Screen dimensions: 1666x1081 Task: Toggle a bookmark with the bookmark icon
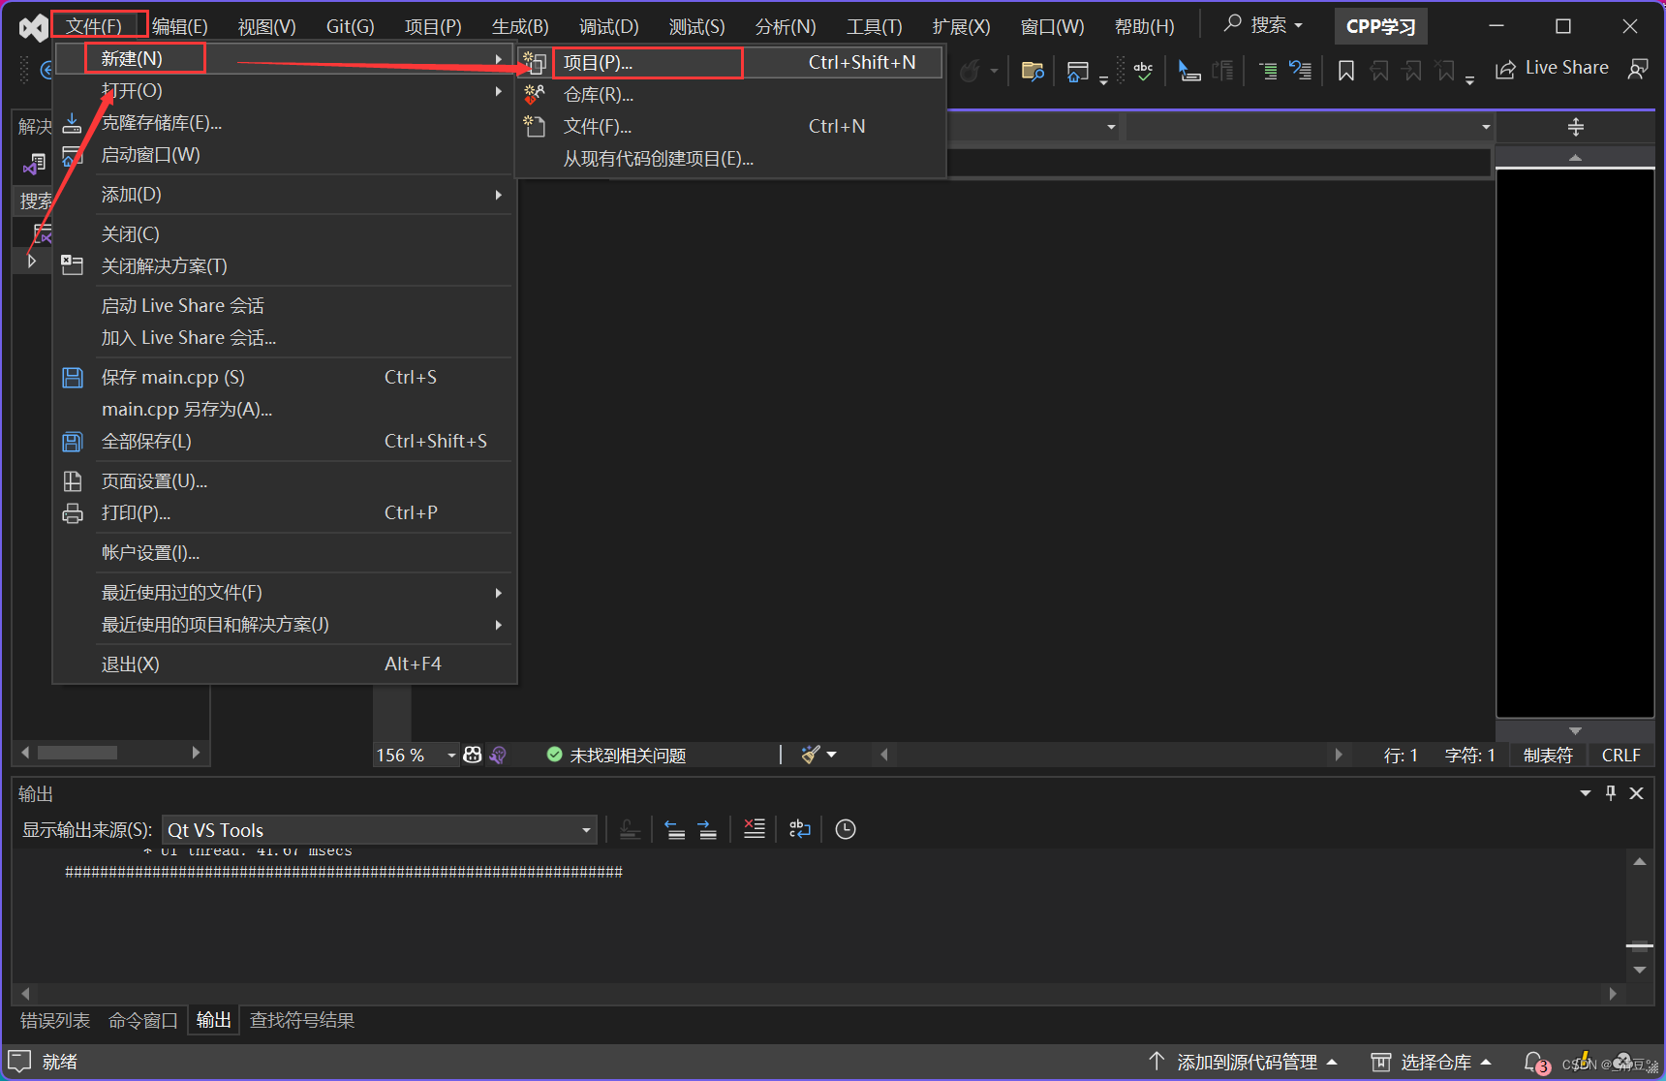pyautogui.click(x=1346, y=71)
